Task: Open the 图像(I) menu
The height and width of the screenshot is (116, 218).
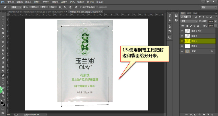Action: (28, 2)
